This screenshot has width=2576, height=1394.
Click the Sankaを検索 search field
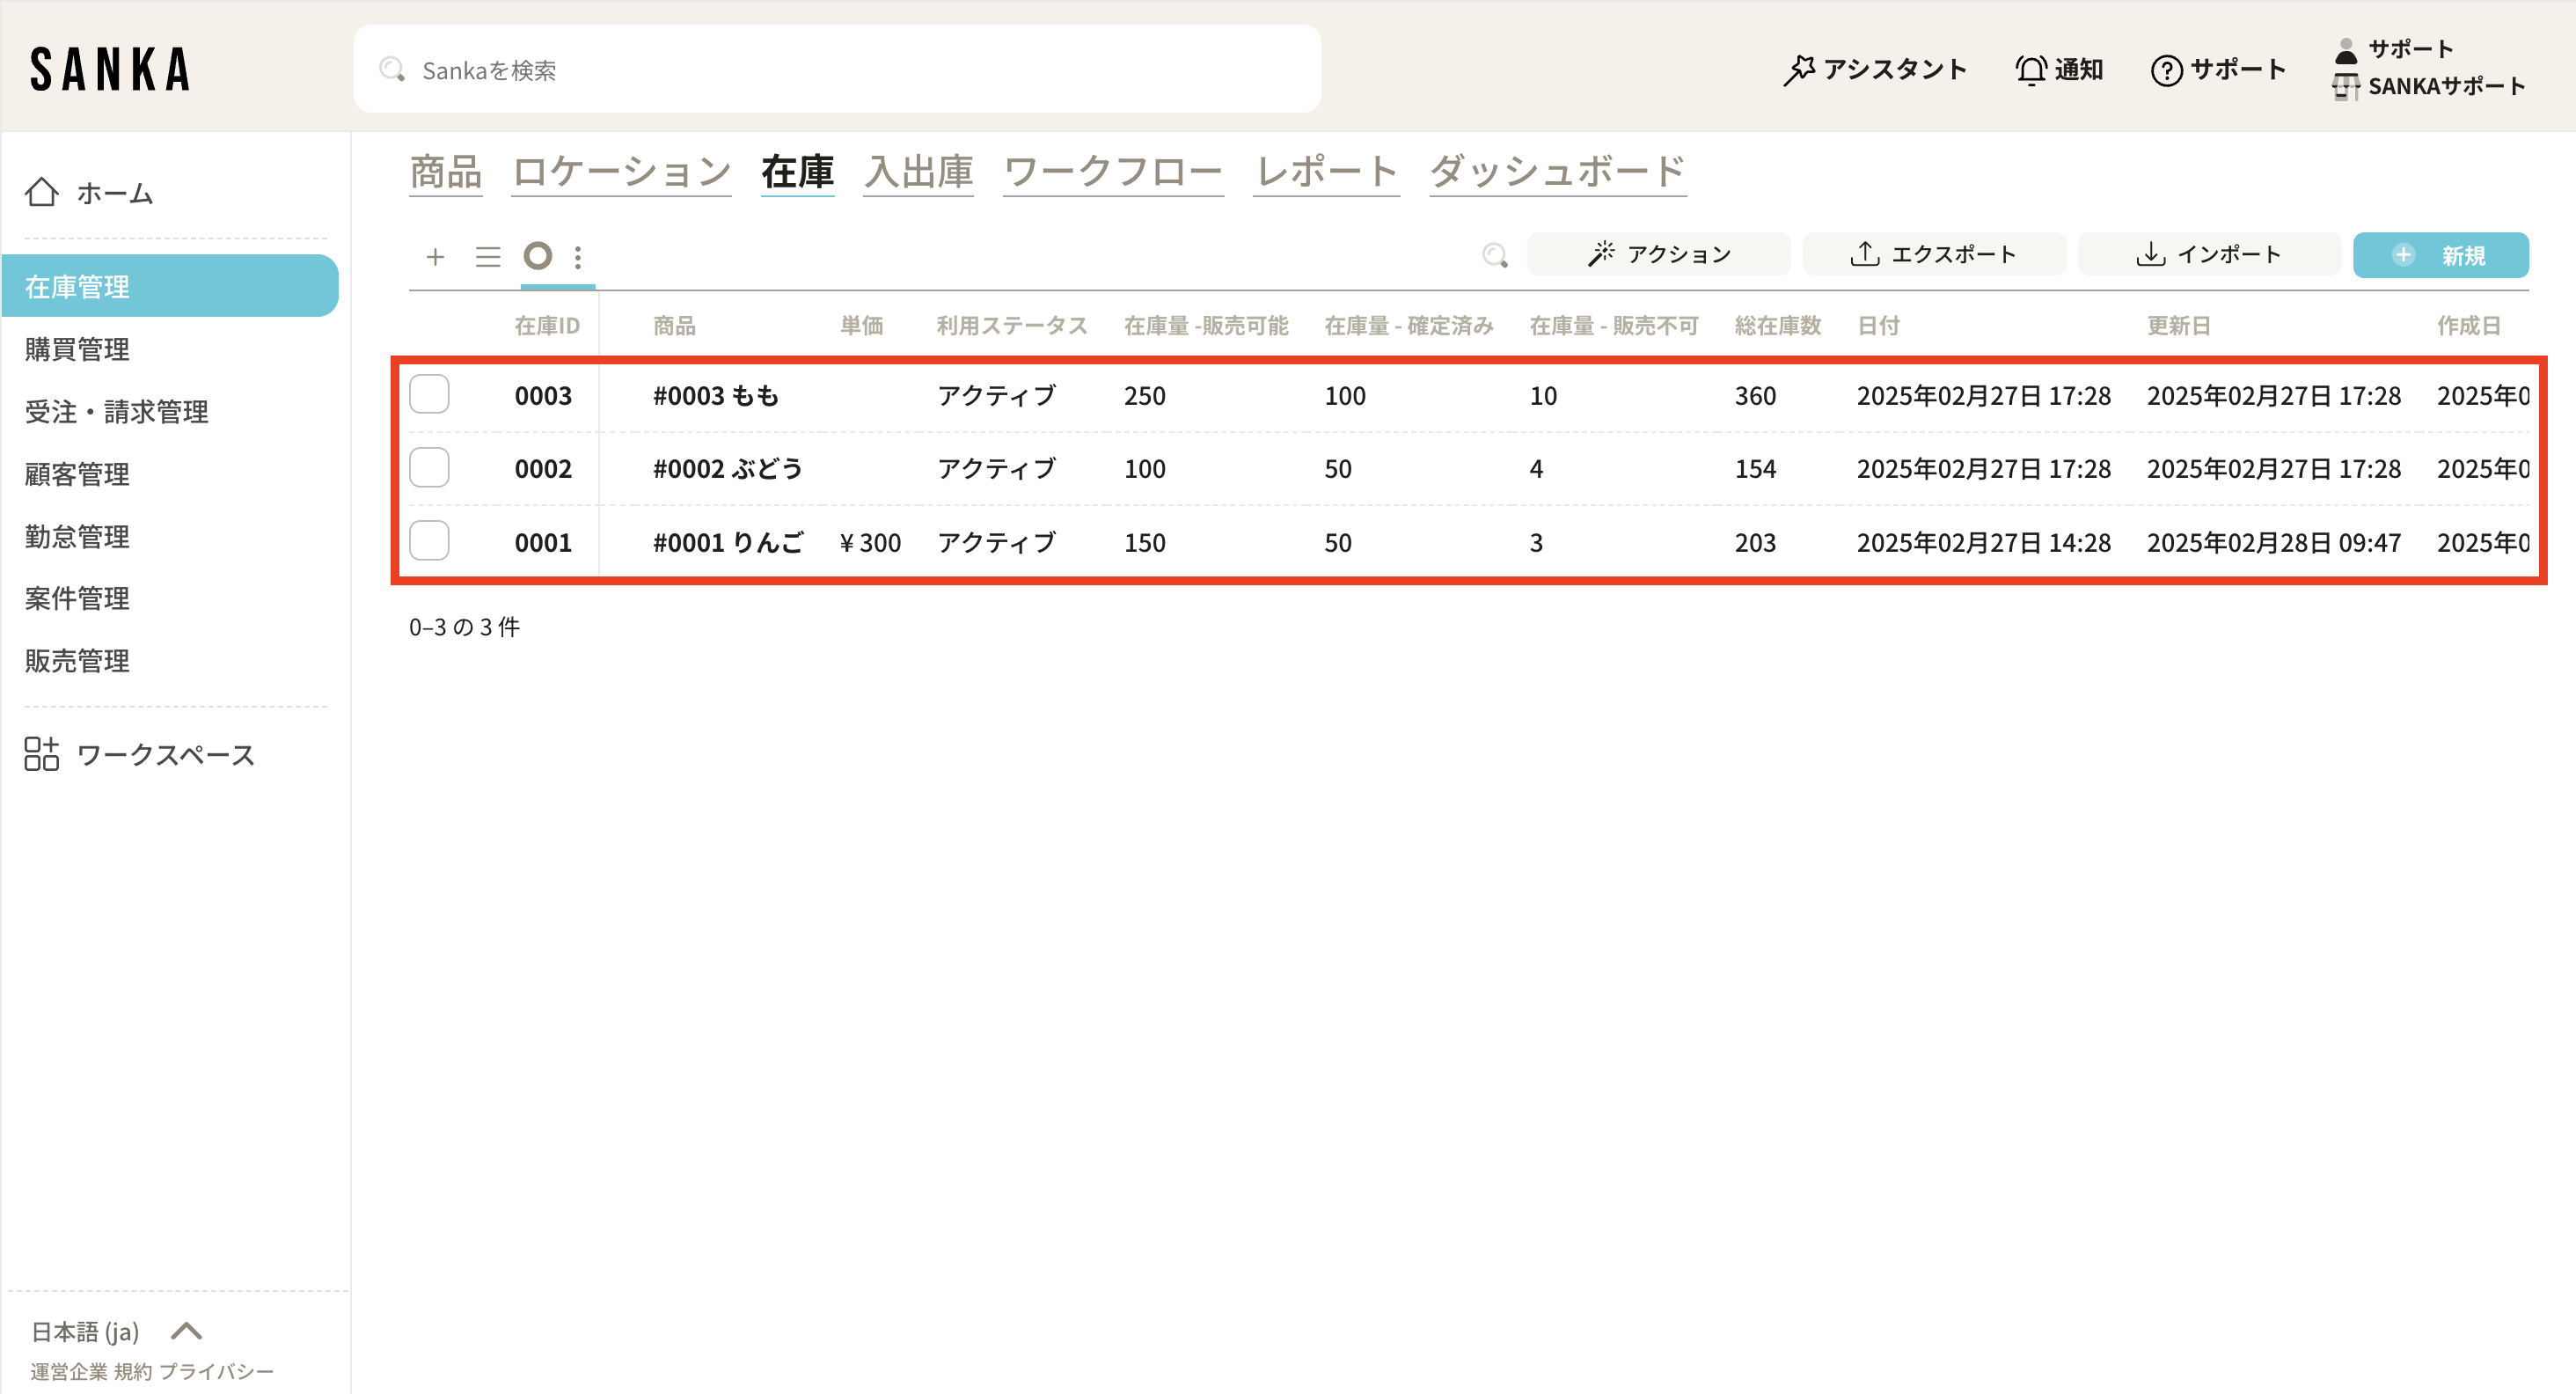click(x=836, y=70)
